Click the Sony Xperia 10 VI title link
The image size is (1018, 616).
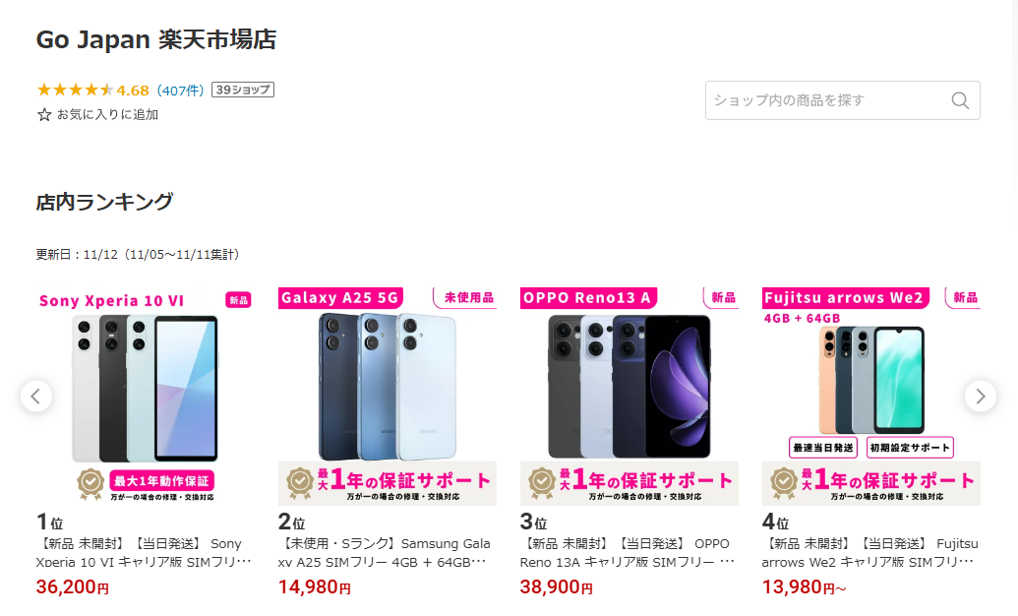(x=144, y=552)
